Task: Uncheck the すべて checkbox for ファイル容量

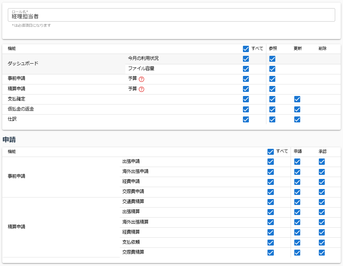Action: point(246,69)
